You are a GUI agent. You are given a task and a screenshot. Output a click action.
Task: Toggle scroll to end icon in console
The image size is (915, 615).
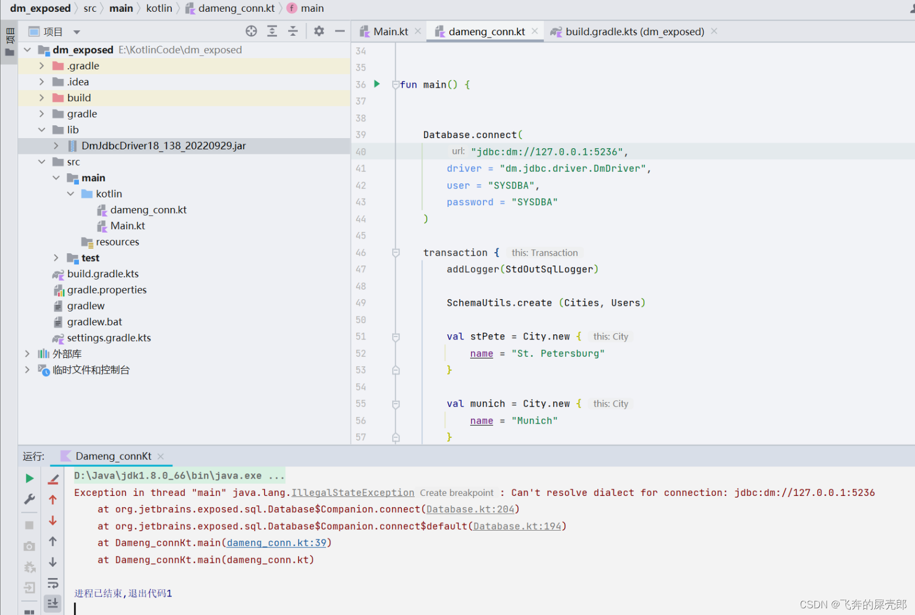(x=53, y=603)
